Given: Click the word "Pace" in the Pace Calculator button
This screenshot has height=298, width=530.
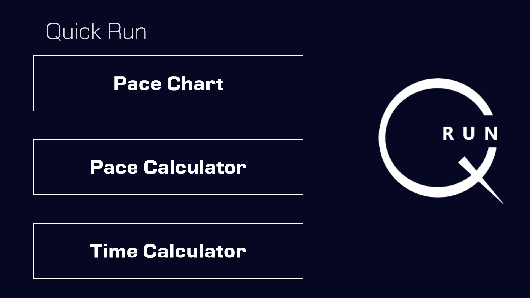Looking at the screenshot, I should pyautogui.click(x=114, y=167).
